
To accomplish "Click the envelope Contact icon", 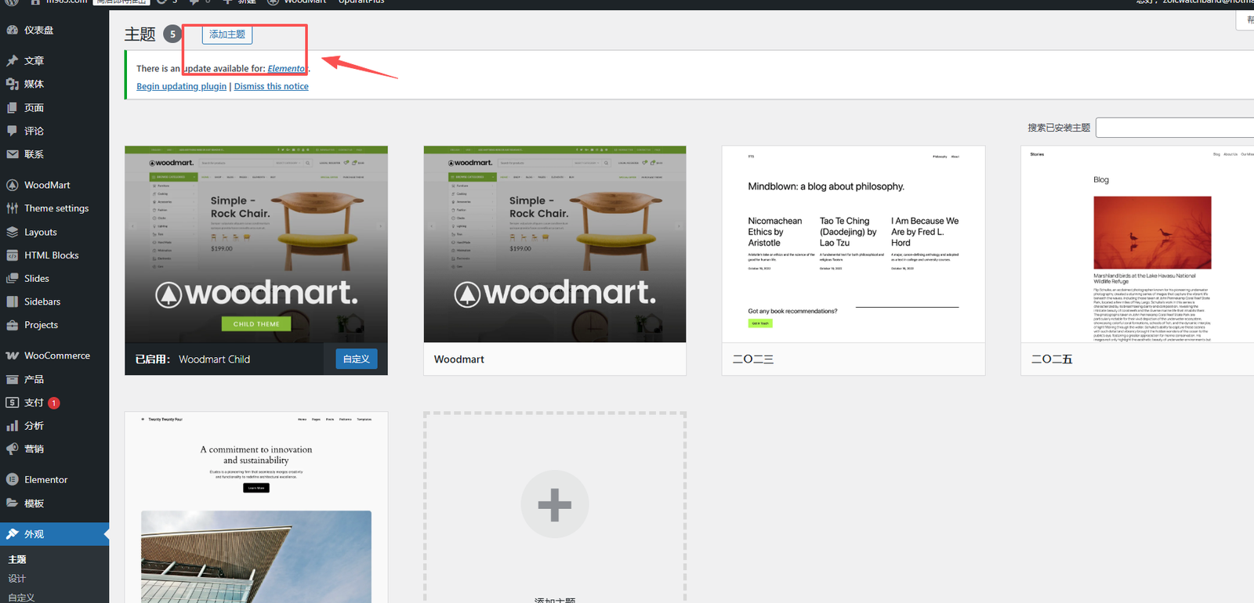I will click(13, 154).
